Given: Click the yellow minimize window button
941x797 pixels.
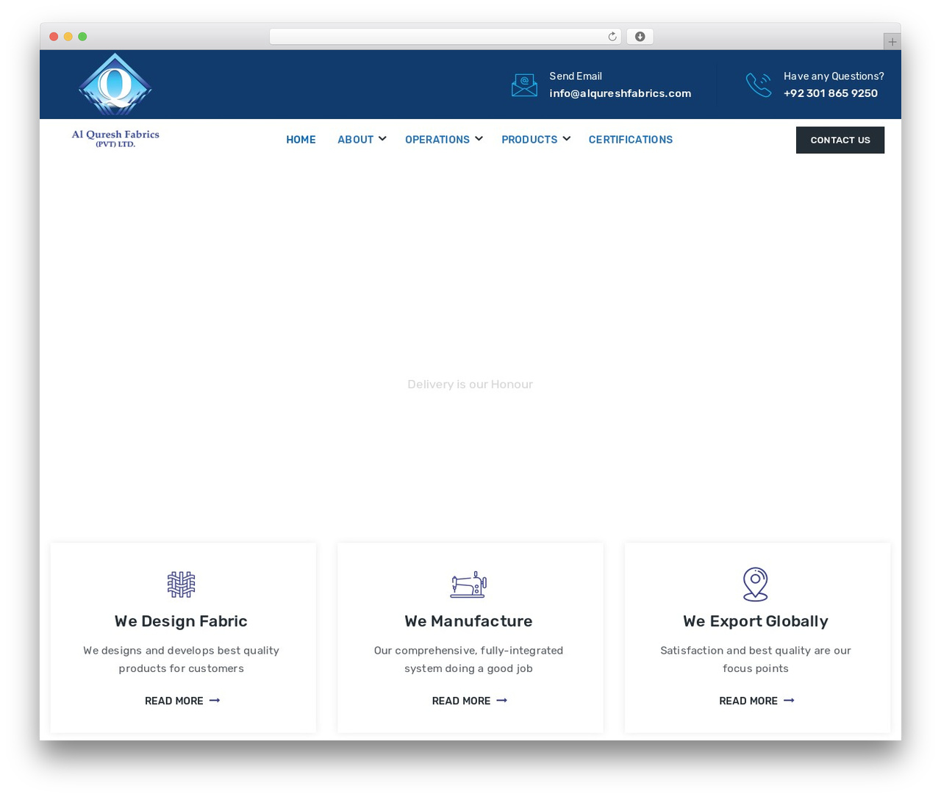Looking at the screenshot, I should pyautogui.click(x=68, y=37).
